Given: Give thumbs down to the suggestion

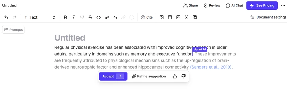Looking at the screenshot, I should click(x=184, y=76).
